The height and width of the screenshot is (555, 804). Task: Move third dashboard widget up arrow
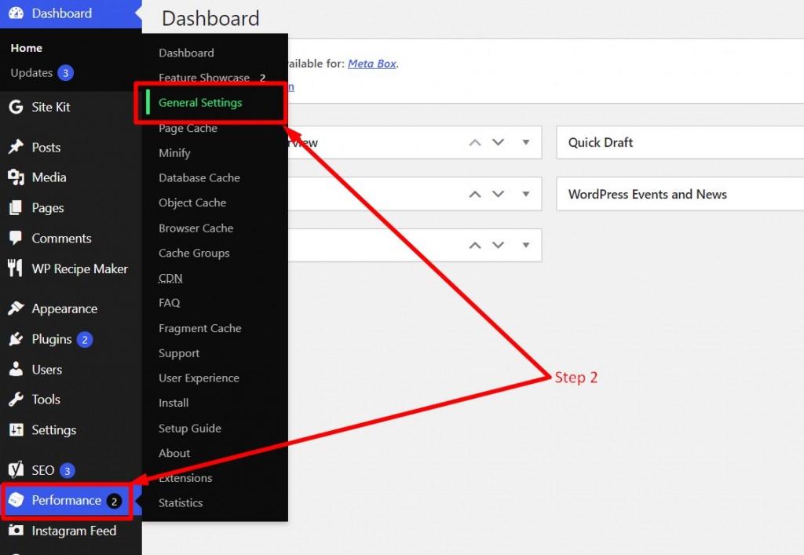pyautogui.click(x=475, y=246)
